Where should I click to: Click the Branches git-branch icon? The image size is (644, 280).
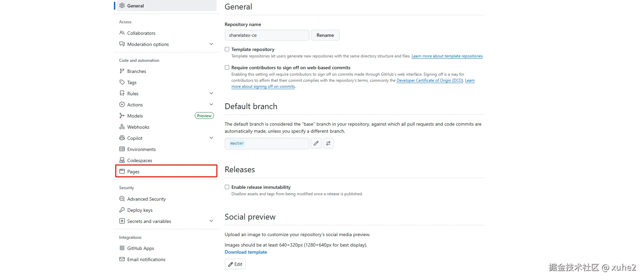coord(122,71)
